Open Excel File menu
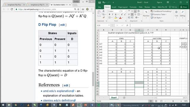 coord(99,7)
